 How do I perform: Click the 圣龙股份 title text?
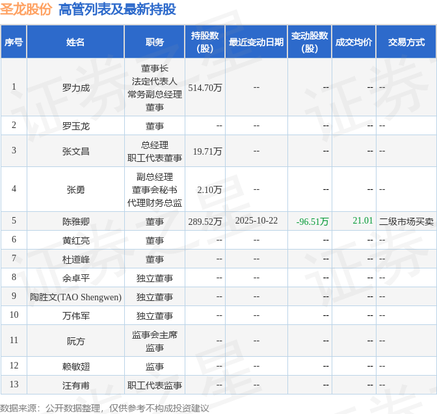click(26, 9)
